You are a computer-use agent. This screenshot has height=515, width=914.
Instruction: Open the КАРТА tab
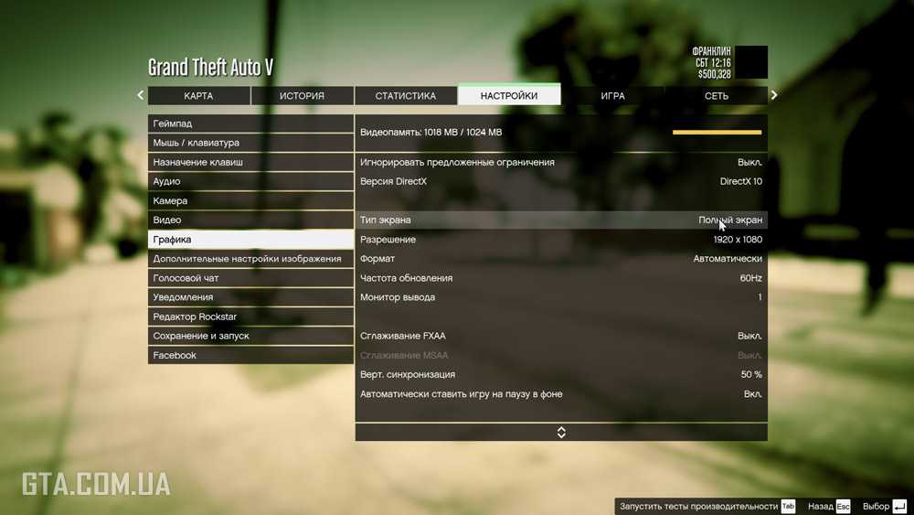pyautogui.click(x=198, y=96)
